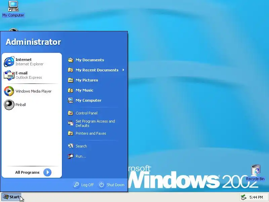The height and width of the screenshot is (202, 269).
Task: Click the Start button on taskbar
Action: (x=11, y=197)
